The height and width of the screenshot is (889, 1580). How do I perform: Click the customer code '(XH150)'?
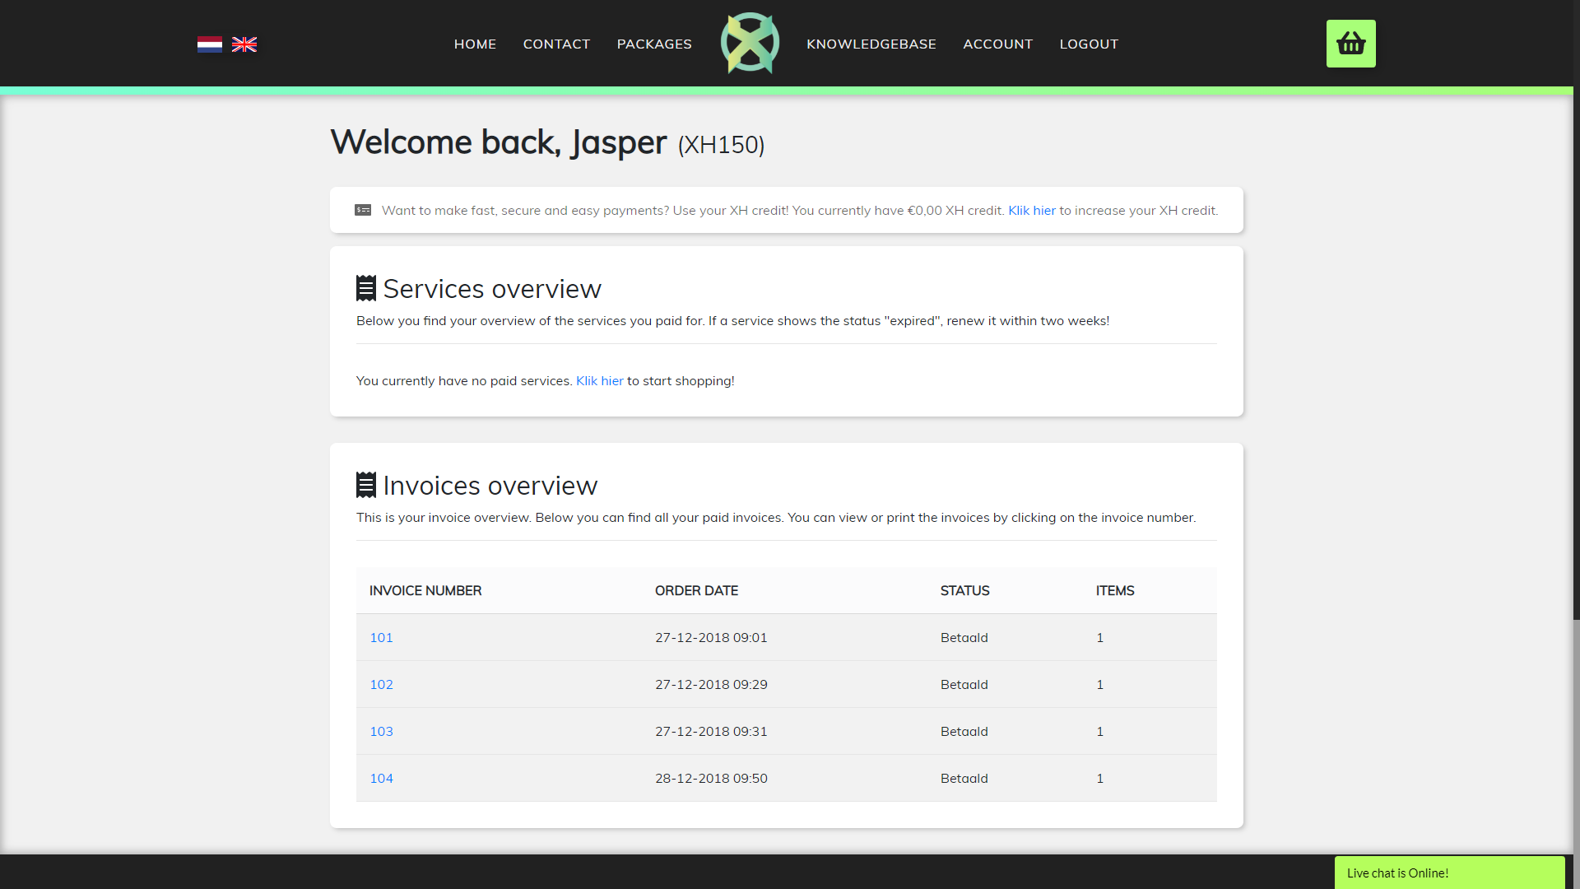[721, 145]
